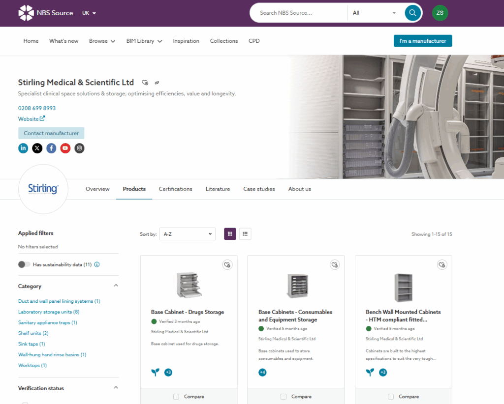The width and height of the screenshot is (504, 404).
Task: Open Stirling's LinkedIn page
Action: tap(23, 148)
